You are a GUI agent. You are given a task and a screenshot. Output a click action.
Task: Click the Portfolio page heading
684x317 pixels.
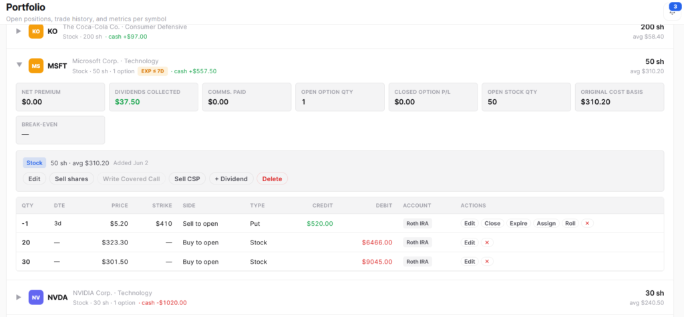click(26, 7)
